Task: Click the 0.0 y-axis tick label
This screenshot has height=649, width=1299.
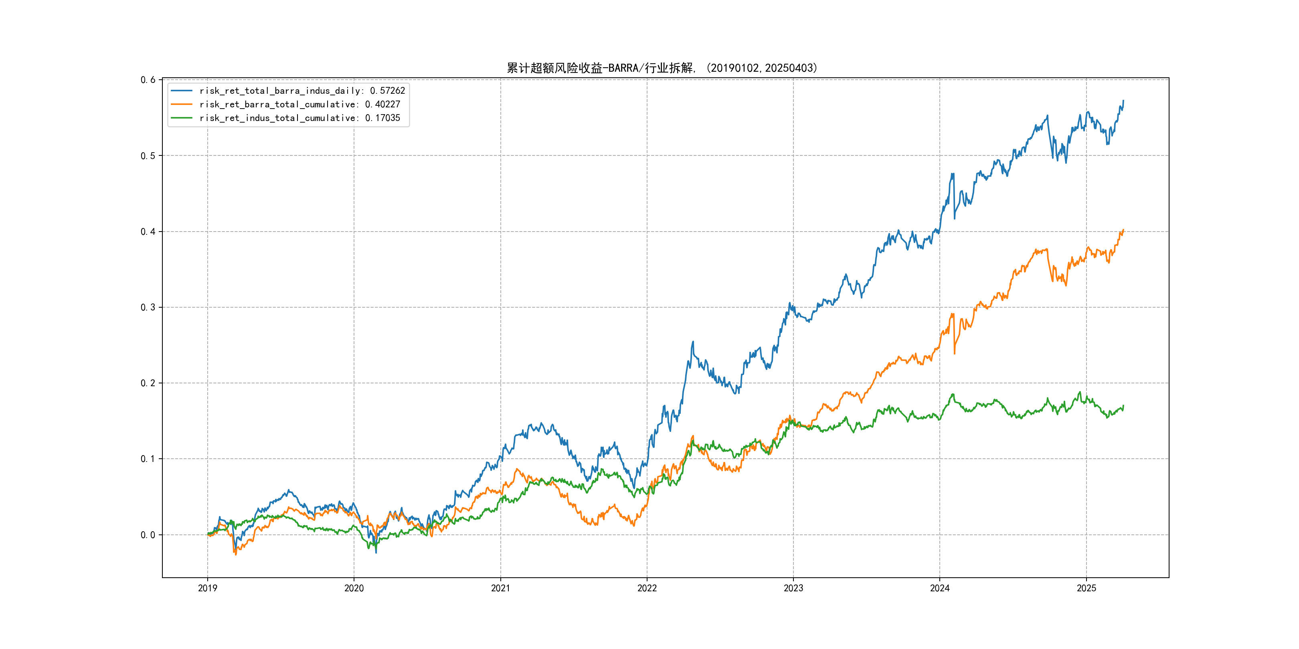Action: click(148, 534)
